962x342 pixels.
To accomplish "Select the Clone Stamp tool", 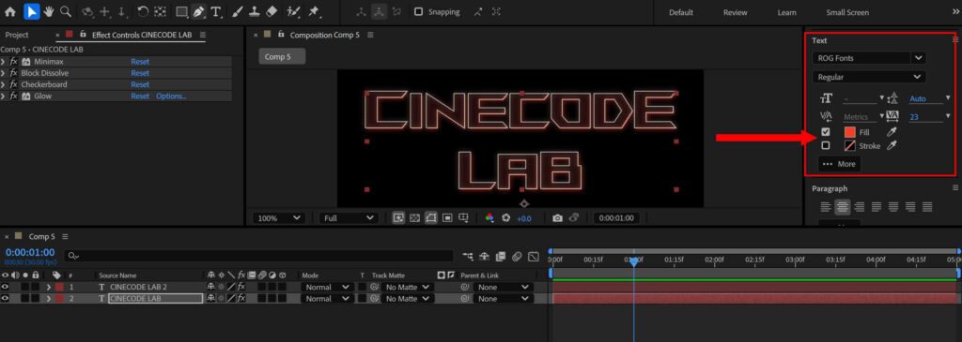I will pyautogui.click(x=256, y=11).
